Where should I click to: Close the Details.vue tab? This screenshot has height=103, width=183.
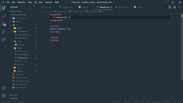(111, 7)
